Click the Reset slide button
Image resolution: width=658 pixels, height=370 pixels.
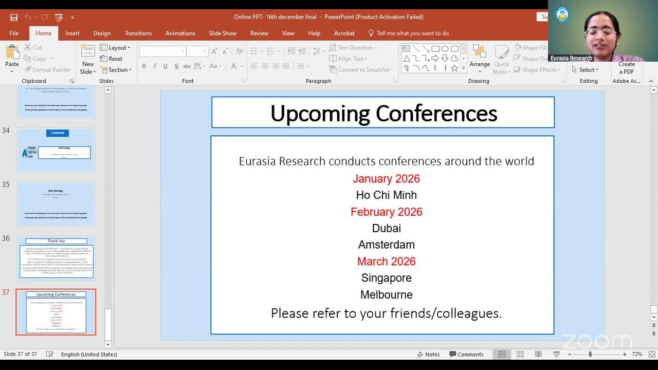[111, 59]
